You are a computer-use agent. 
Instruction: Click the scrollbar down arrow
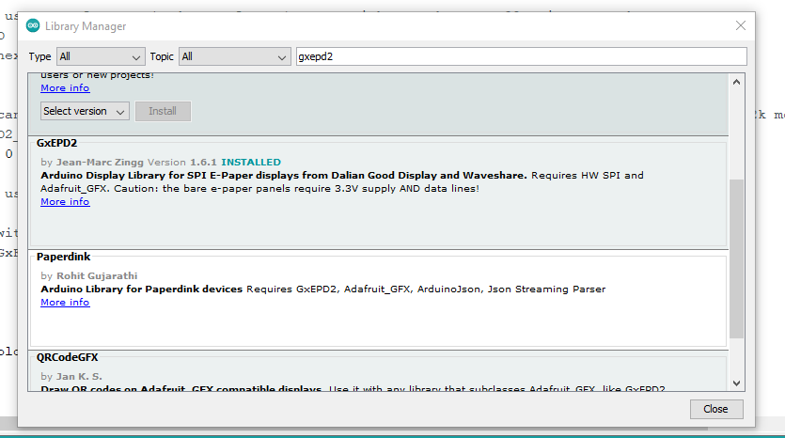click(736, 383)
